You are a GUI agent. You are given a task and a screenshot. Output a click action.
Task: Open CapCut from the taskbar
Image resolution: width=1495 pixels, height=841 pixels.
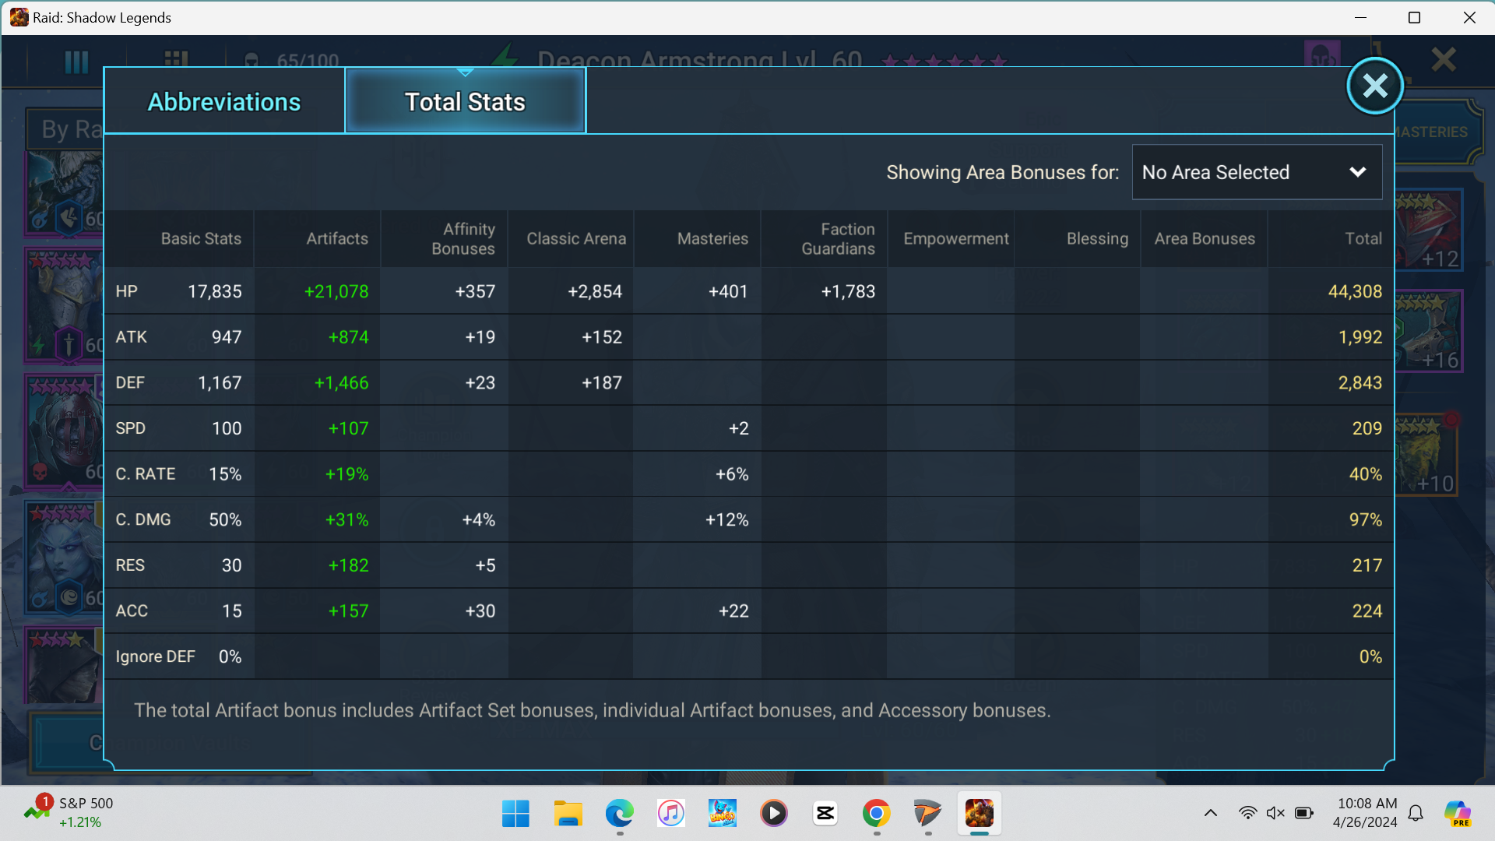tap(825, 814)
